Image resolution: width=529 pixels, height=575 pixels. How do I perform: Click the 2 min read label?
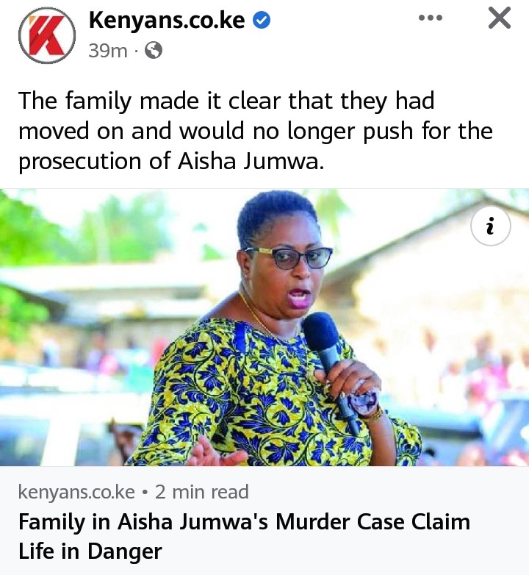click(202, 492)
